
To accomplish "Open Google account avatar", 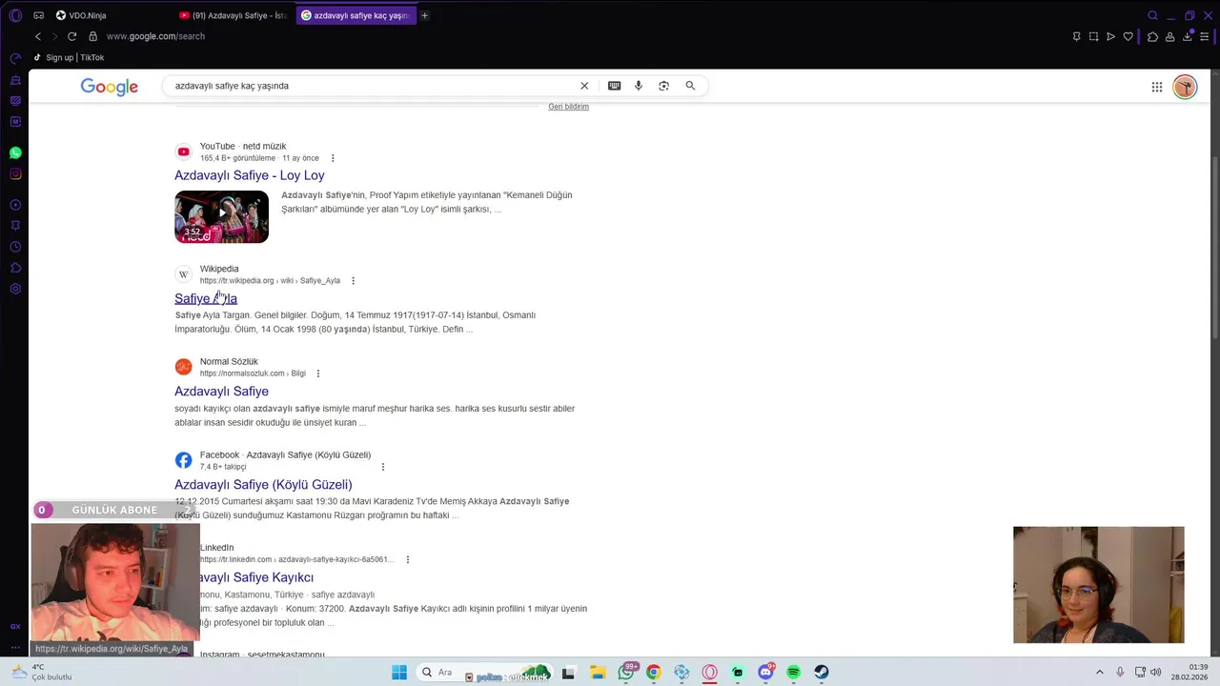I will (x=1185, y=87).
